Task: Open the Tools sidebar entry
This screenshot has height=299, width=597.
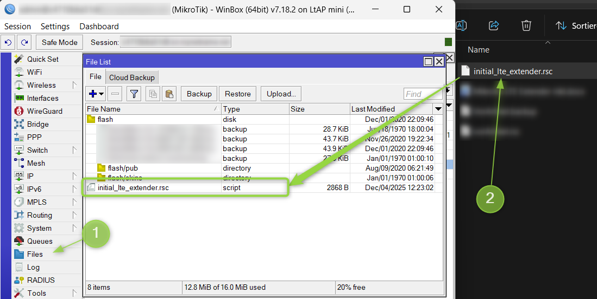Action: (36, 293)
